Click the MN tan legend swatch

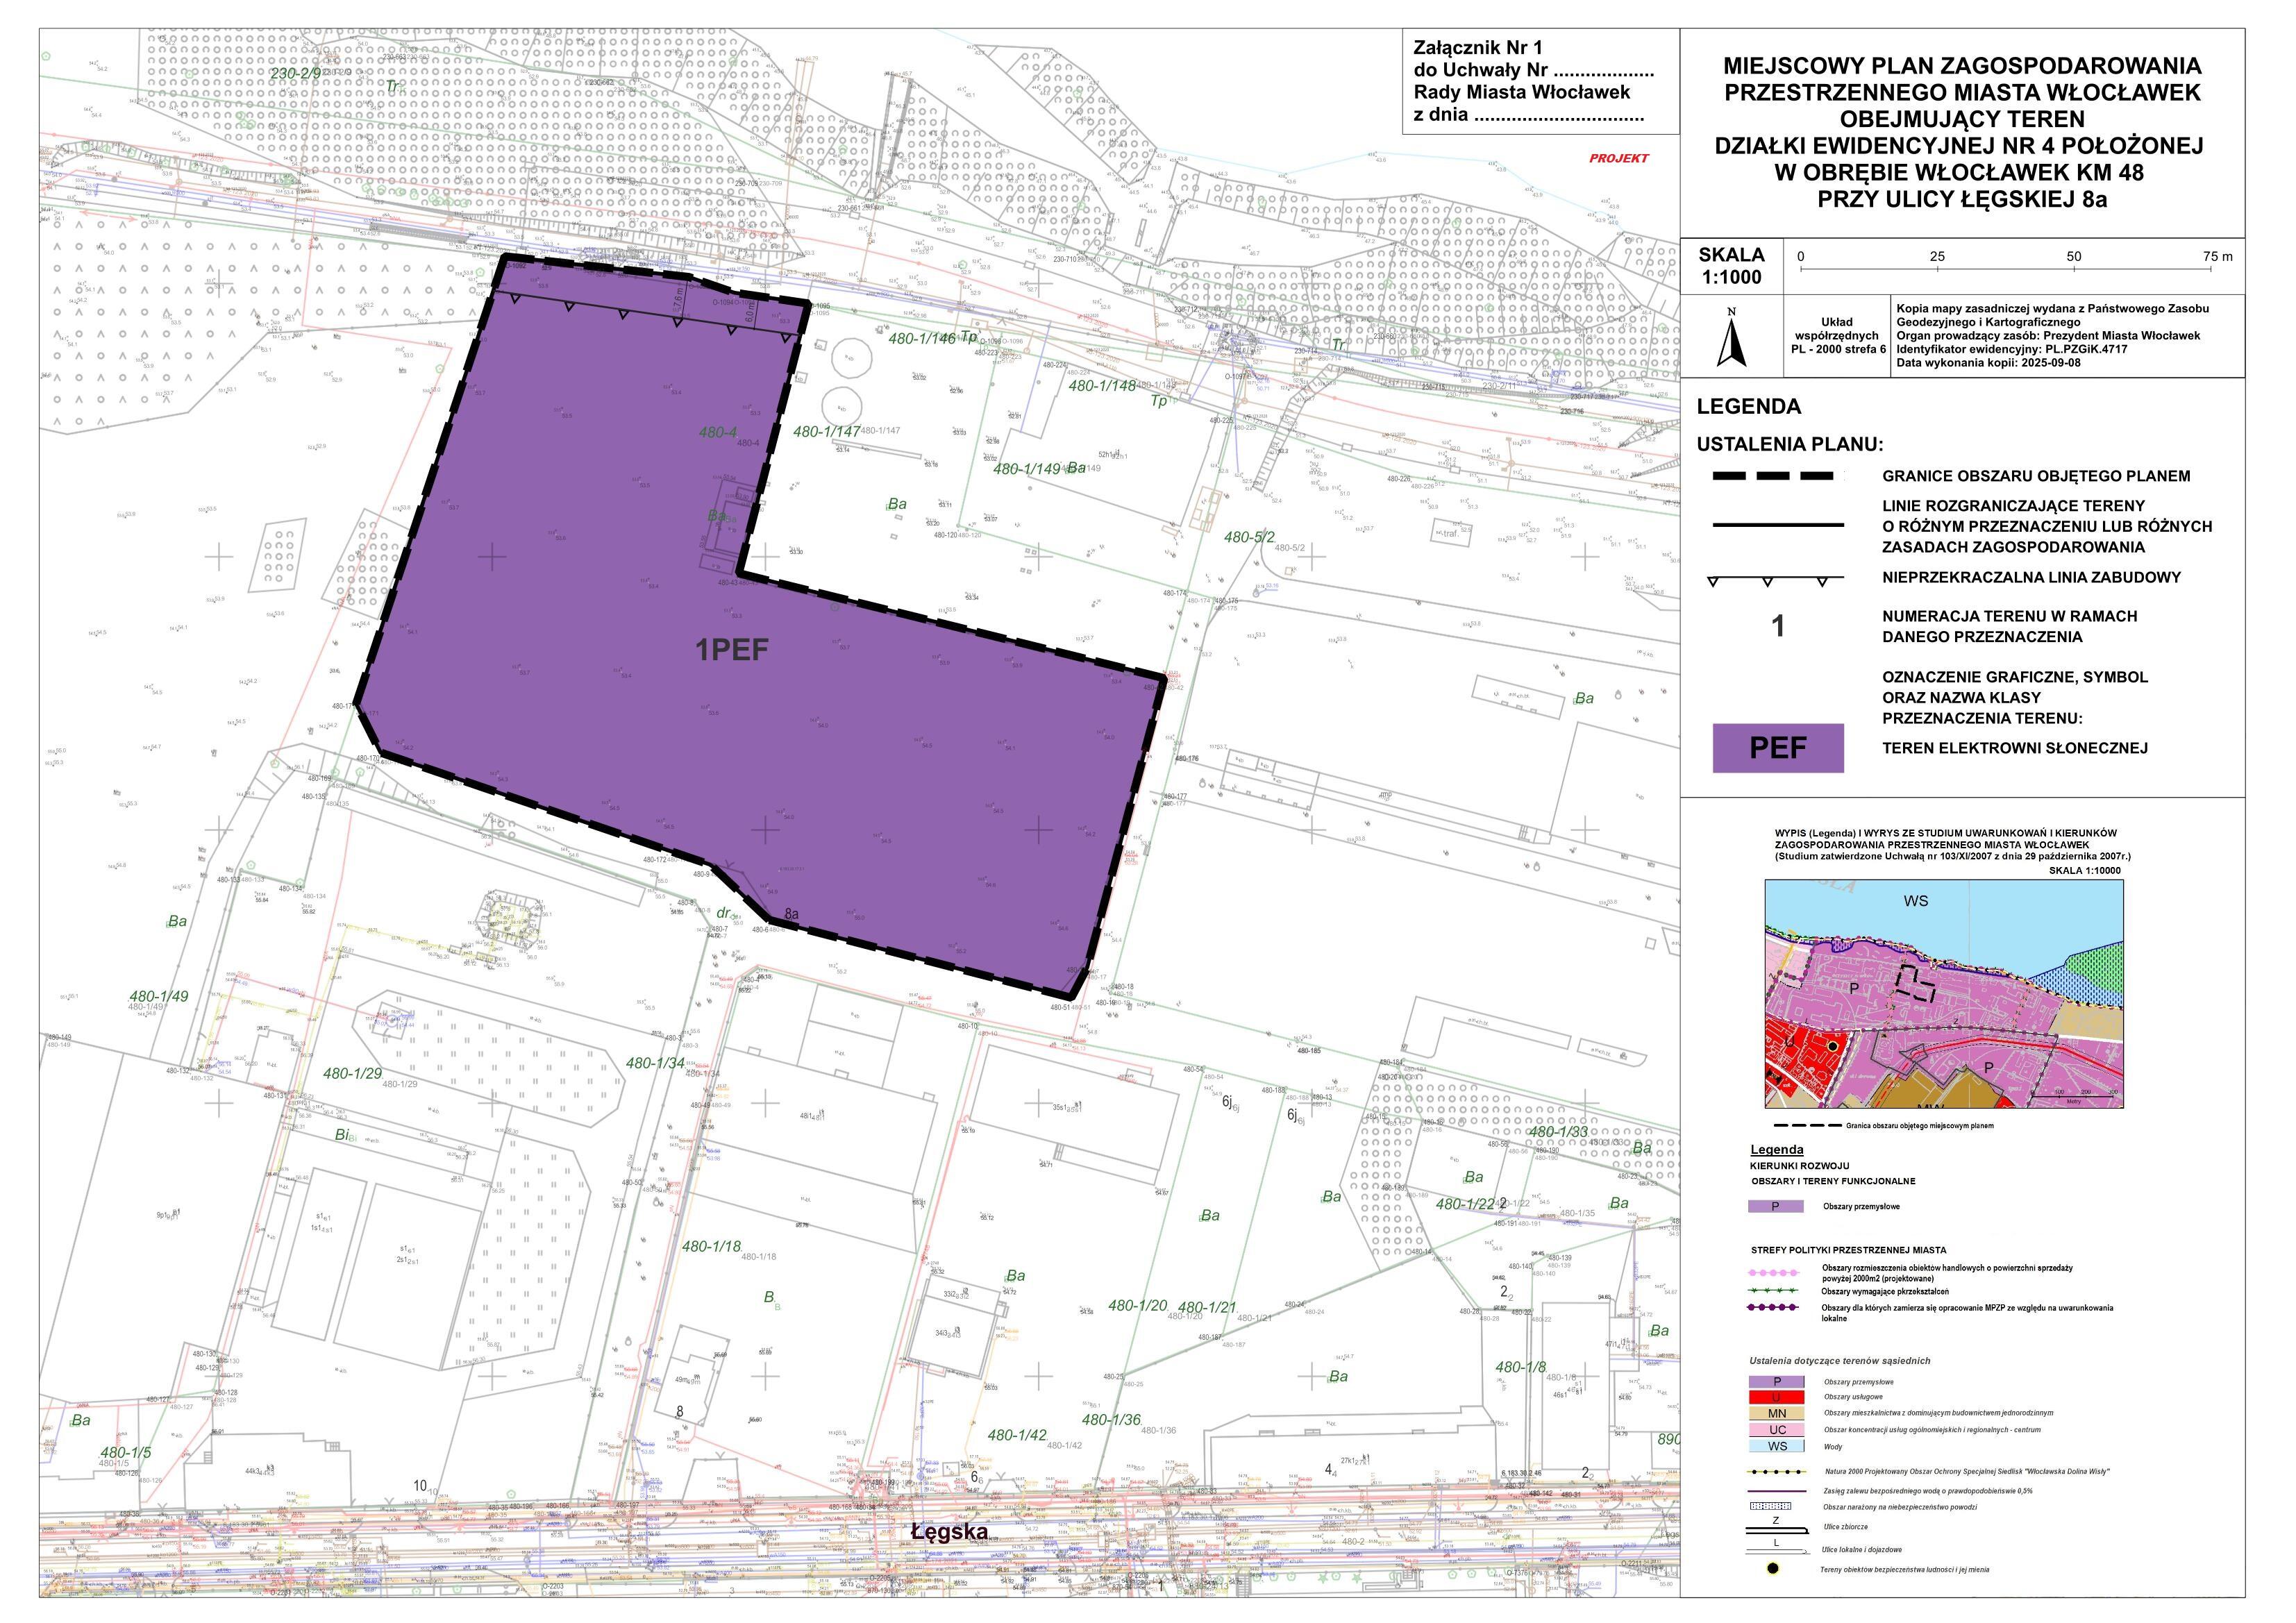(x=1776, y=1413)
